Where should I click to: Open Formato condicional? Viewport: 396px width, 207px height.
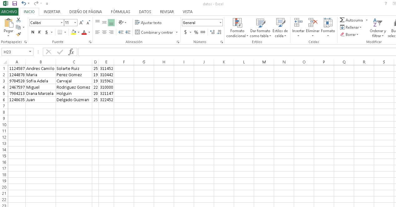point(237,28)
